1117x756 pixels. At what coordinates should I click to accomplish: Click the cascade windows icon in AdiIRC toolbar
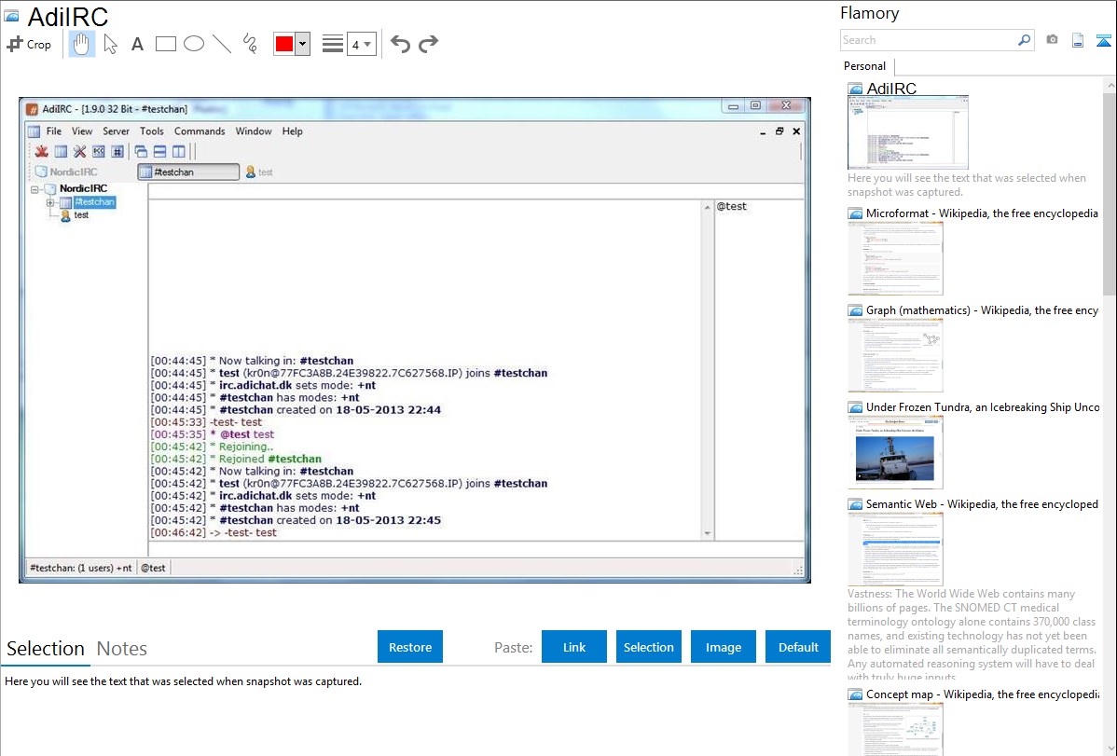point(141,151)
